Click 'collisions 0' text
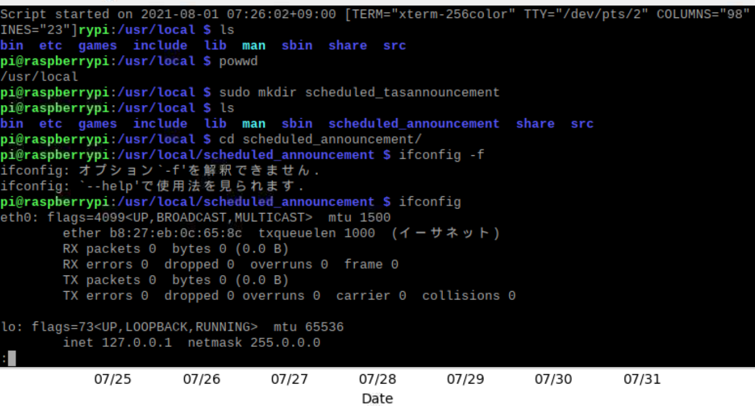 click(469, 296)
